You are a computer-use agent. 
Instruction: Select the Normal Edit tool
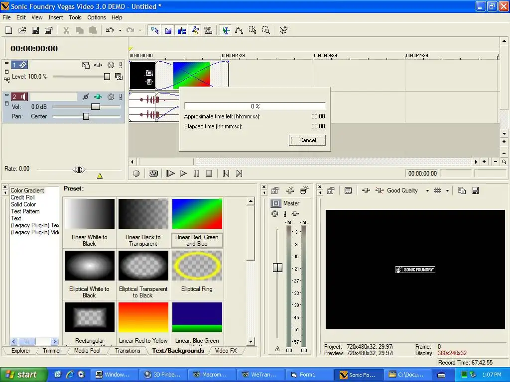tap(226, 30)
